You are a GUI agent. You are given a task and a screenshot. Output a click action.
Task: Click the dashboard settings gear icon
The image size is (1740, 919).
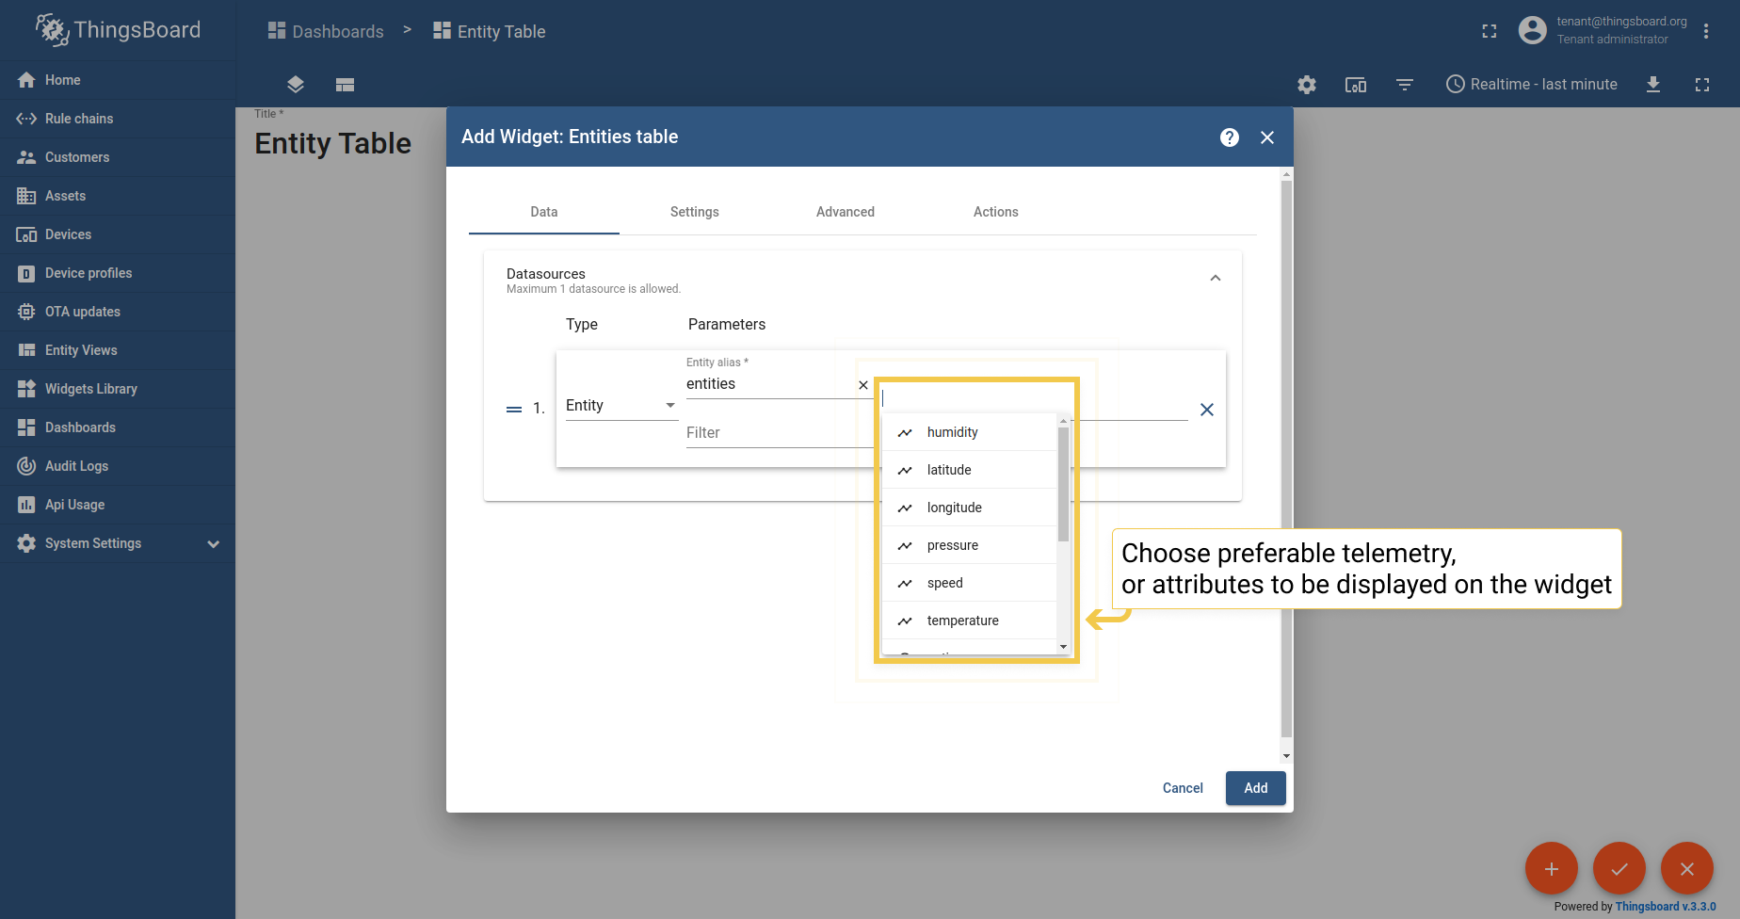click(1306, 85)
